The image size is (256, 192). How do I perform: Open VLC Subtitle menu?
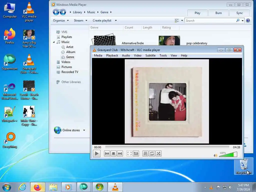point(150,55)
